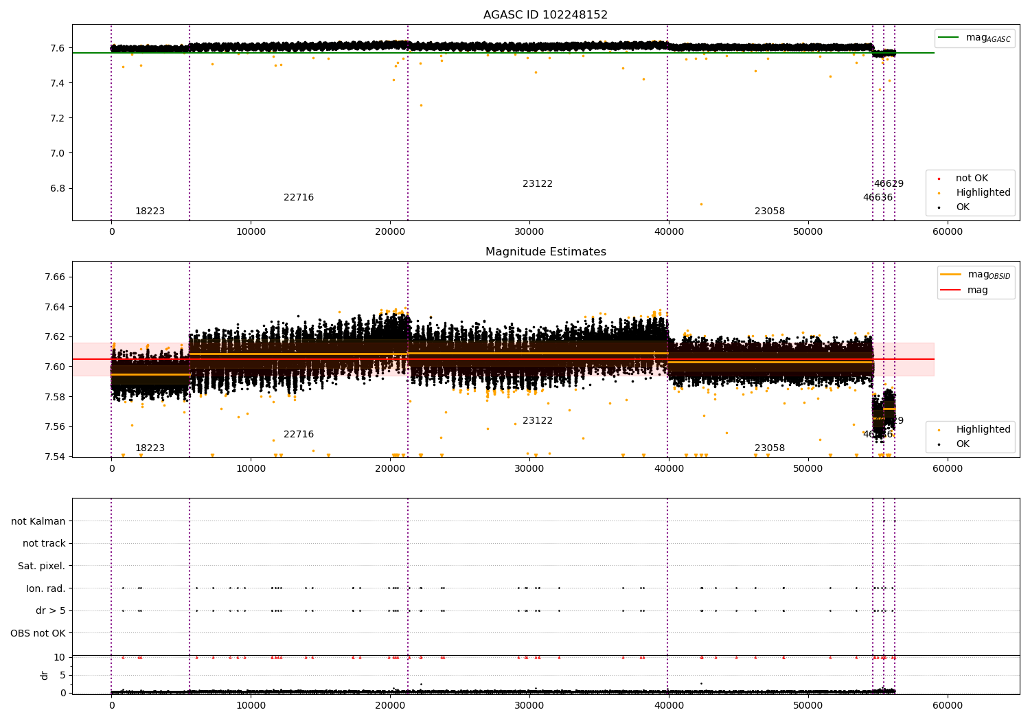
Task: Click the 'not track' row label
Action: 44,544
